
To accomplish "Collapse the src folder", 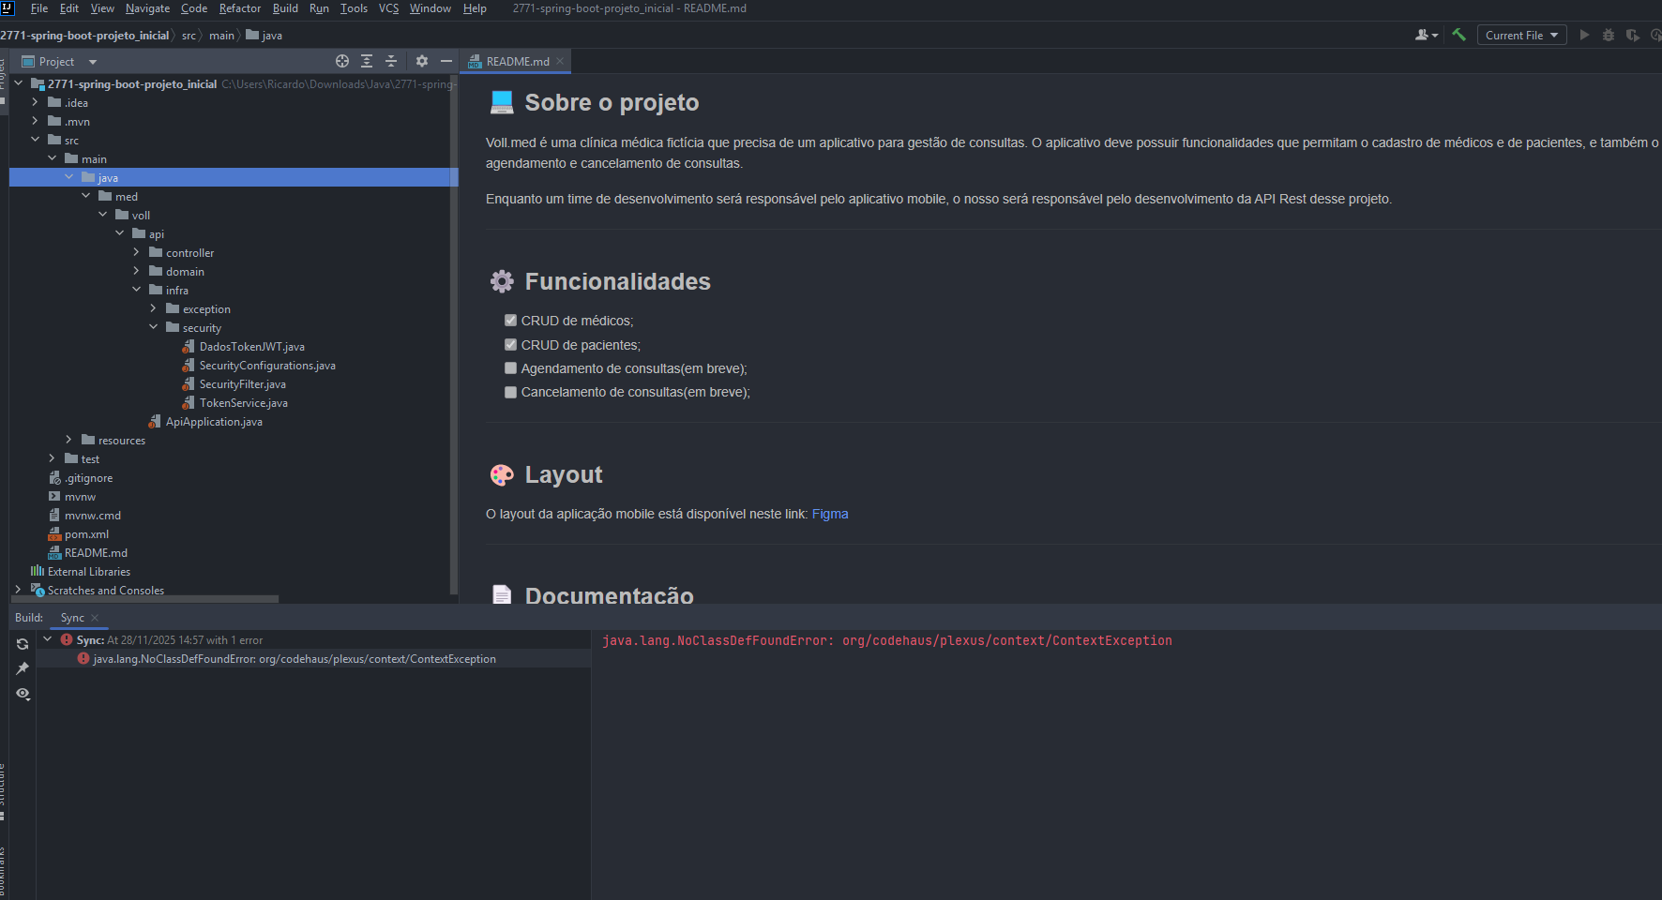I will (x=35, y=140).
